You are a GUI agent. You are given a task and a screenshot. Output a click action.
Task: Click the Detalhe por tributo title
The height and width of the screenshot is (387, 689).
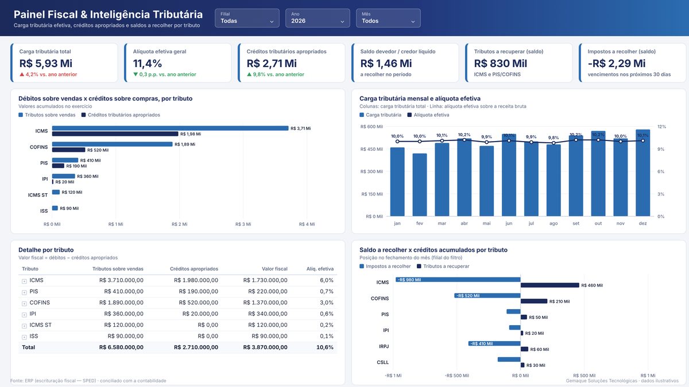46,250
